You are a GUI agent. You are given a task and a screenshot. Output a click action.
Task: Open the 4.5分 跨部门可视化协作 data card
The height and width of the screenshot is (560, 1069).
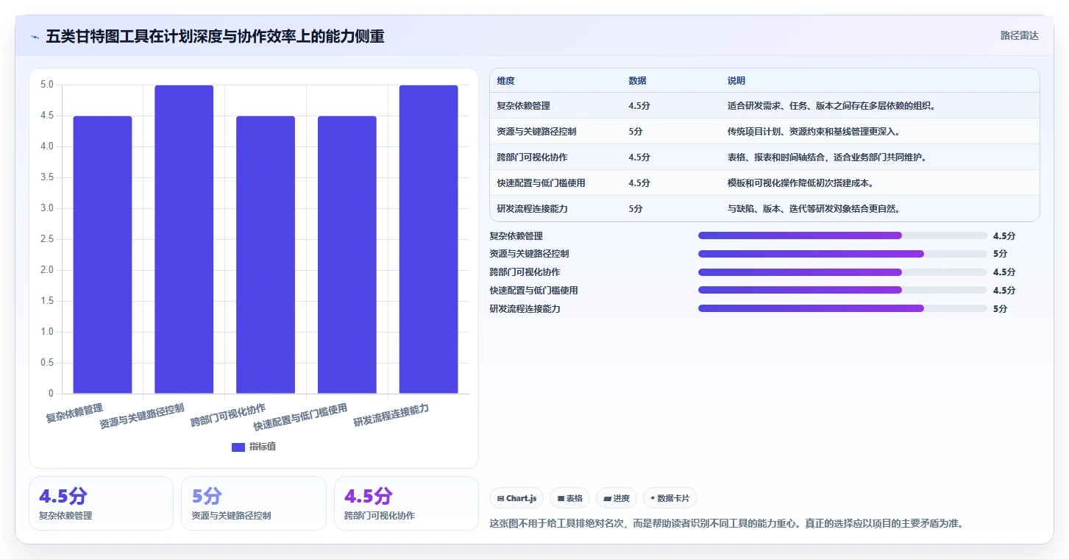pyautogui.click(x=406, y=503)
